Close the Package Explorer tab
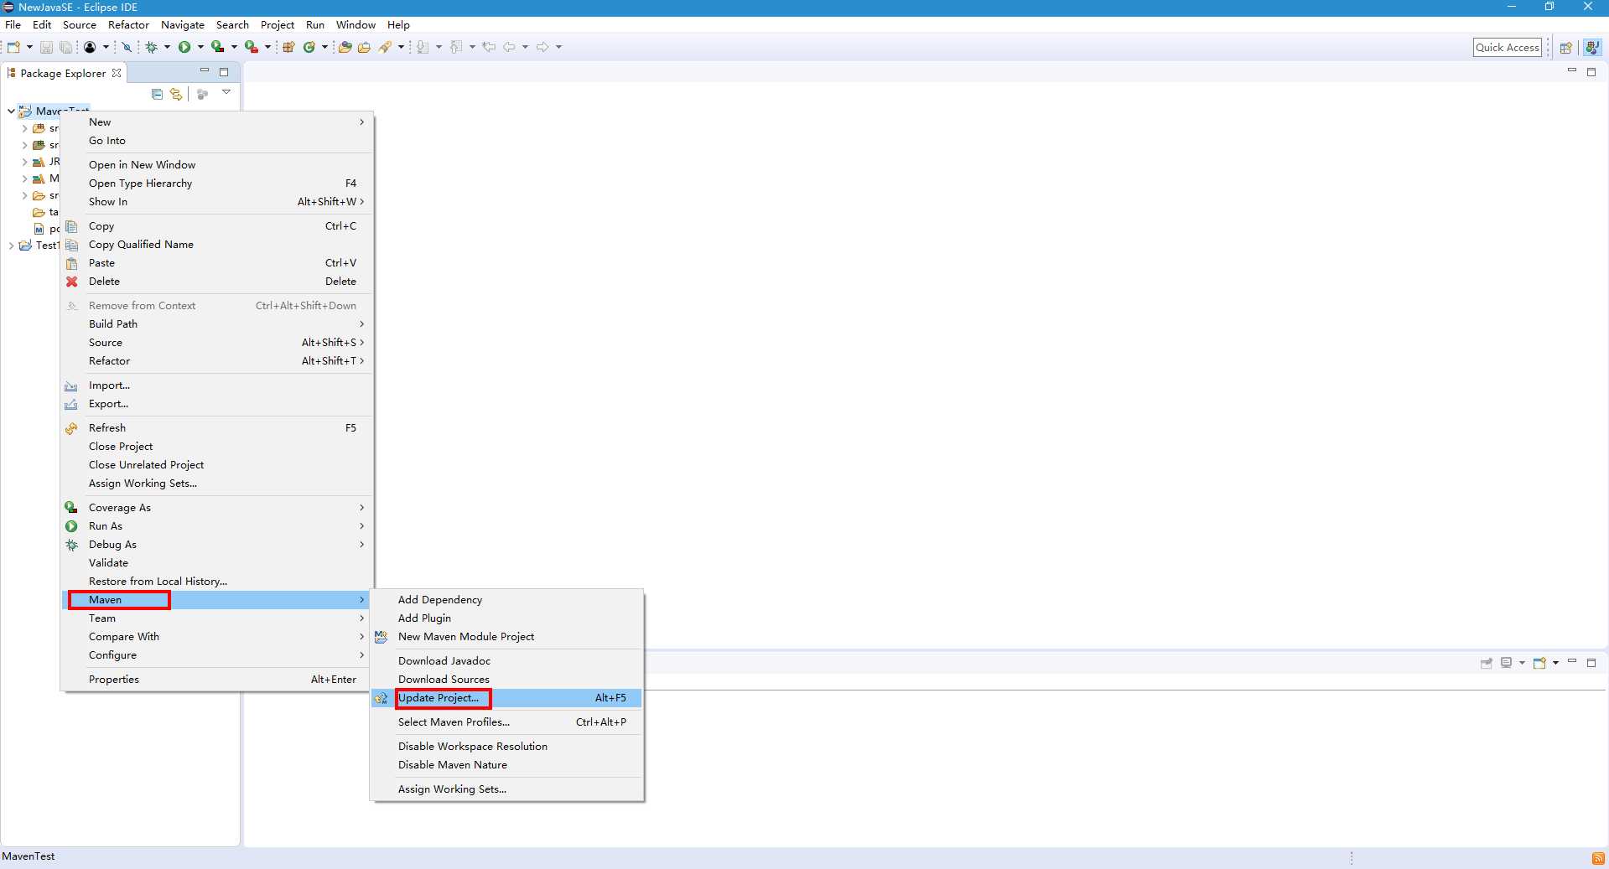This screenshot has width=1609, height=869. (117, 73)
